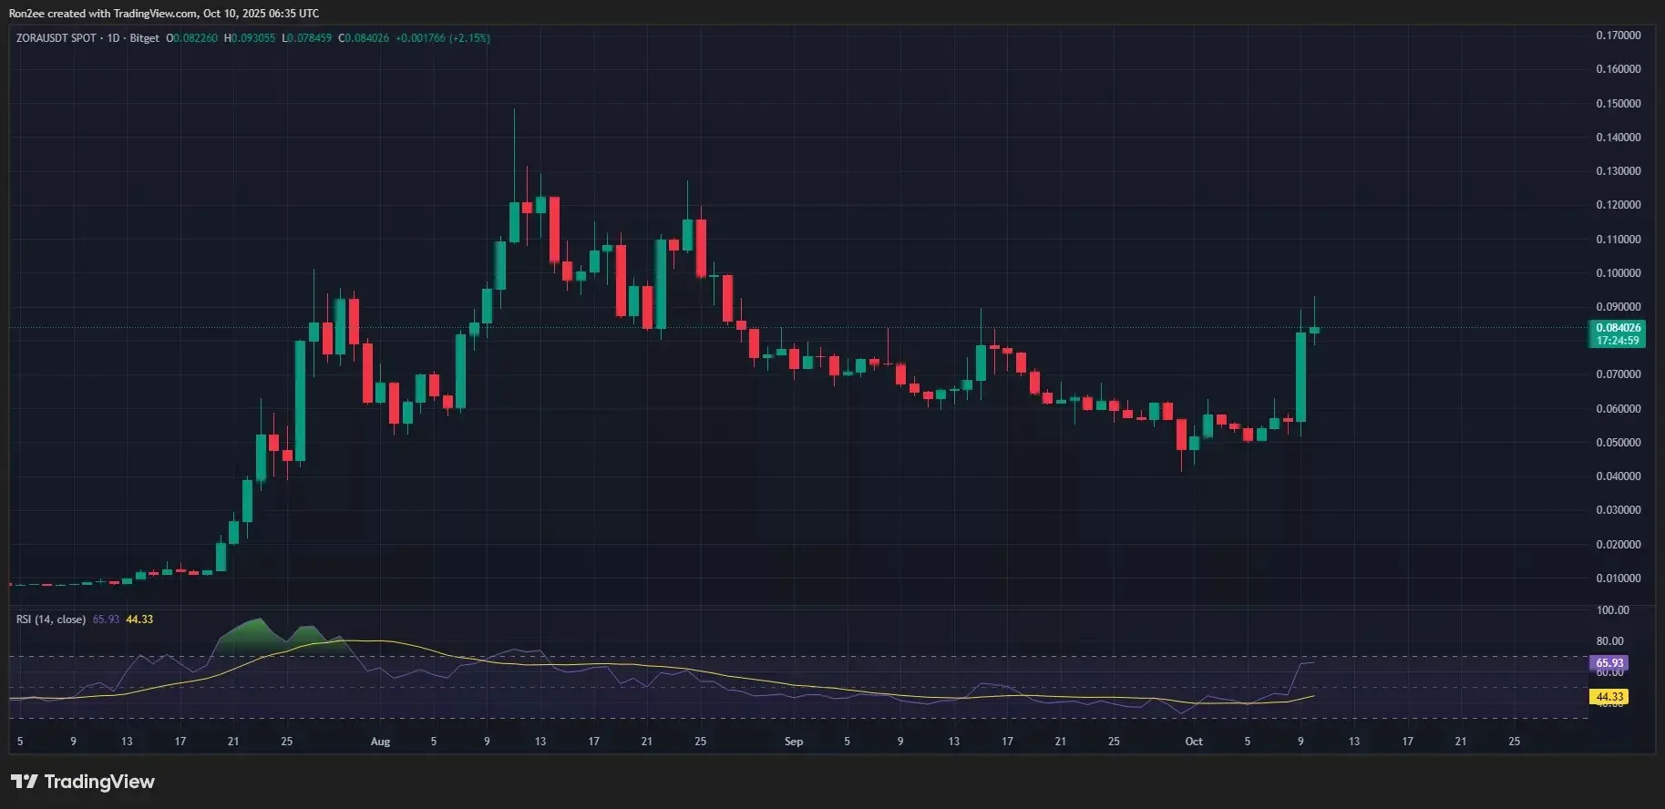Click the percentage change +2.15% in the legend
This screenshot has height=809, width=1665.
click(469, 38)
